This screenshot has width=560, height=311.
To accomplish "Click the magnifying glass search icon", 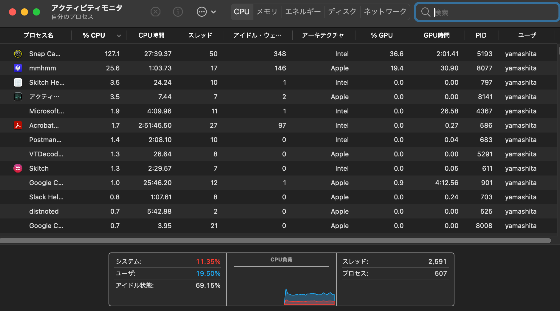I will 426,12.
